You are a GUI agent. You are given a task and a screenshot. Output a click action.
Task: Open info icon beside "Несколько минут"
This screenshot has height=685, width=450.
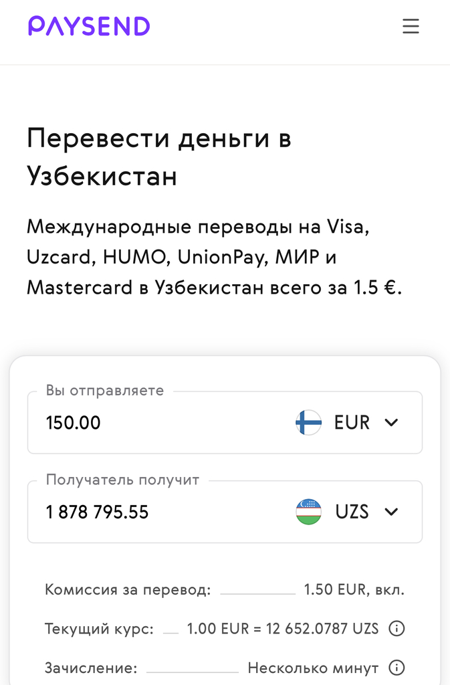click(397, 668)
